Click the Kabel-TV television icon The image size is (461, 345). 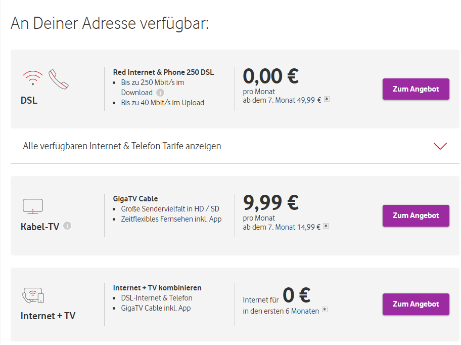click(33, 206)
